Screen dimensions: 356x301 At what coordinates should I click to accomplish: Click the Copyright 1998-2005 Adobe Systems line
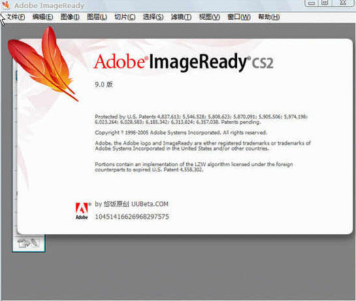tap(181, 132)
